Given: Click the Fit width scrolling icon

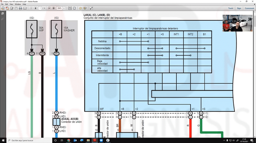Looking at the screenshot, I should click(70, 8).
